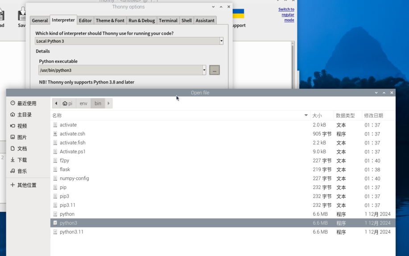
Task: Click the browse '...' button for executable
Action: point(215,70)
